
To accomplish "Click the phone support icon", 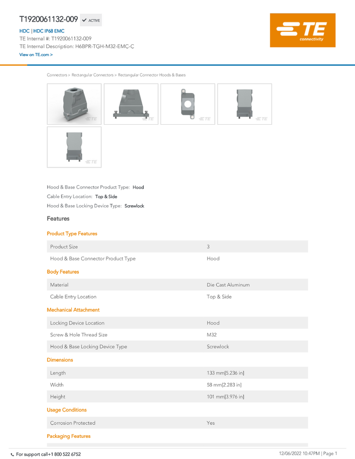I will click(x=12, y=455).
